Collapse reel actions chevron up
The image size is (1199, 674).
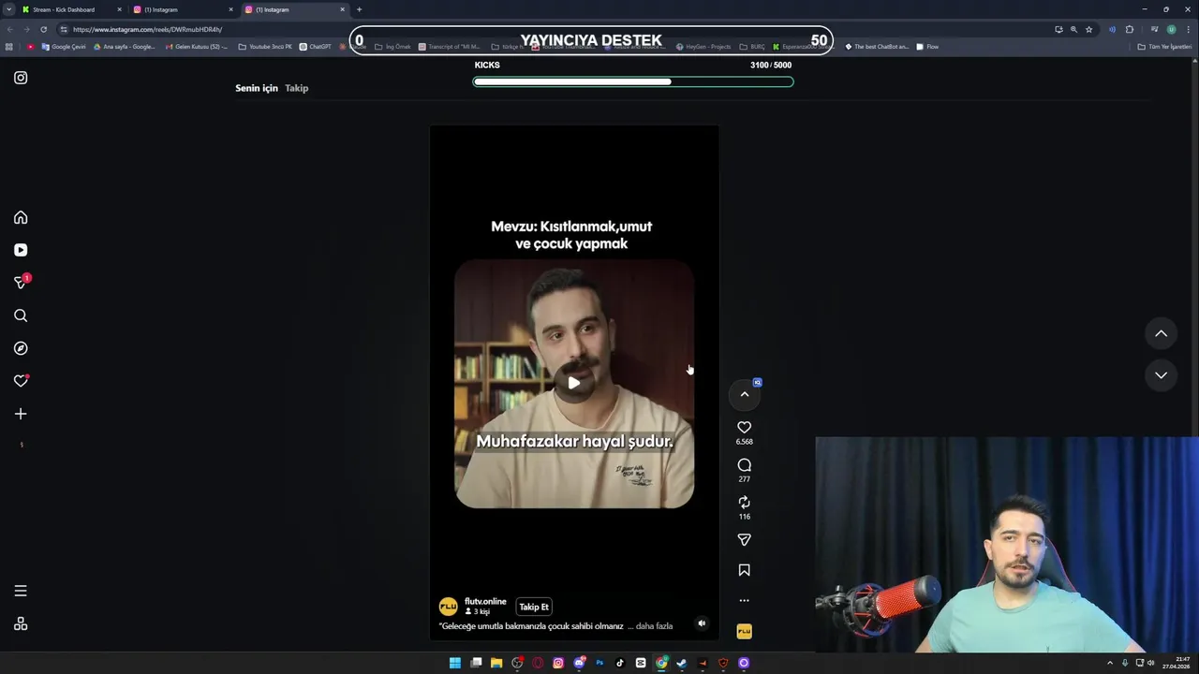point(745,394)
